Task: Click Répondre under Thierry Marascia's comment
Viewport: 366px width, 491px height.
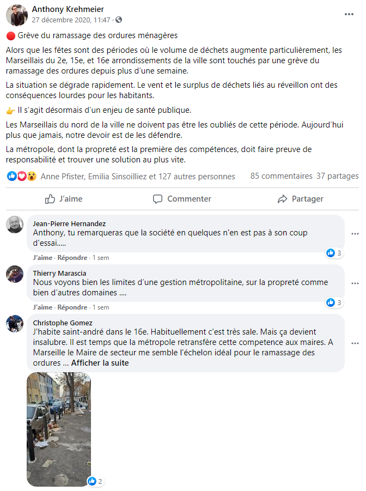Action: click(72, 307)
